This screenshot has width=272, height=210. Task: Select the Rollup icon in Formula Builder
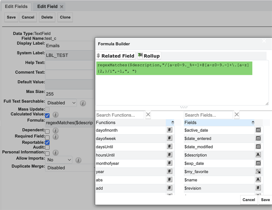coord(140,56)
